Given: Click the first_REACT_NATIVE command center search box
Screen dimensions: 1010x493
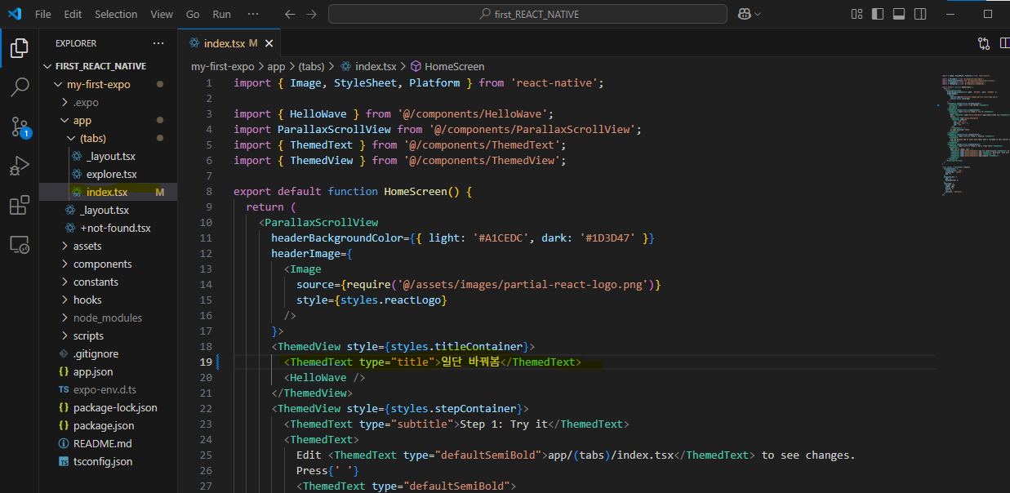Looking at the screenshot, I should click(x=527, y=14).
